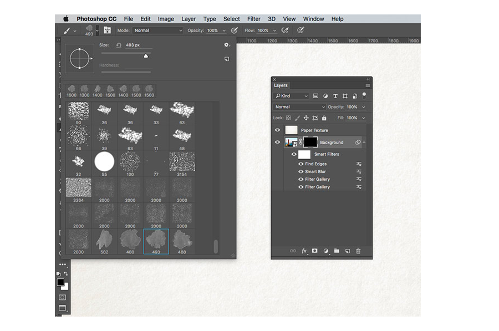The width and height of the screenshot is (499, 331).
Task: Open the brush Mode dropdown
Action: click(x=158, y=30)
